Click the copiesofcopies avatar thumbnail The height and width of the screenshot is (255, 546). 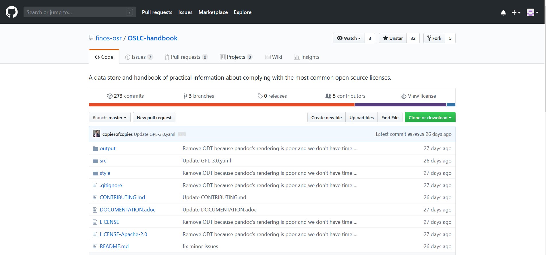click(96, 134)
